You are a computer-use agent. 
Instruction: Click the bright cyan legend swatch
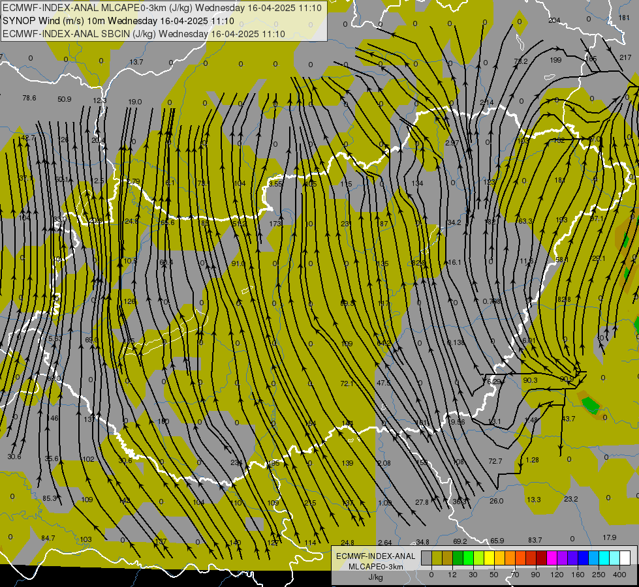pyautogui.click(x=604, y=558)
